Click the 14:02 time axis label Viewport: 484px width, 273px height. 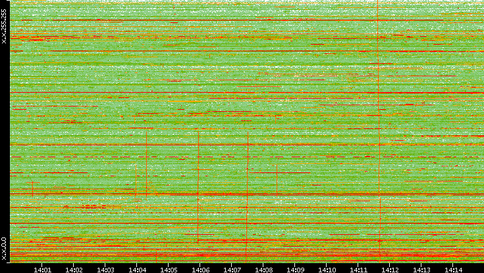pos(74,270)
